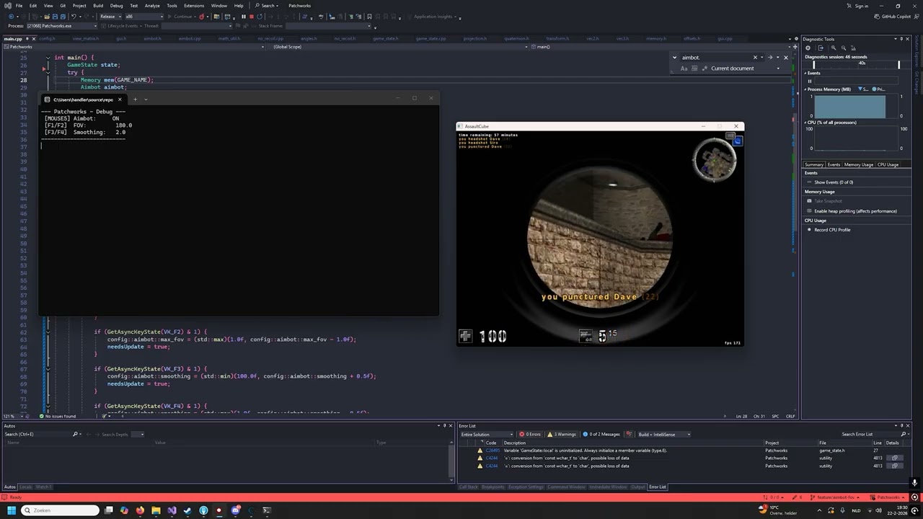This screenshot has width=923, height=519.
Task: Open Entire Solution scope dropdown
Action: click(487, 434)
